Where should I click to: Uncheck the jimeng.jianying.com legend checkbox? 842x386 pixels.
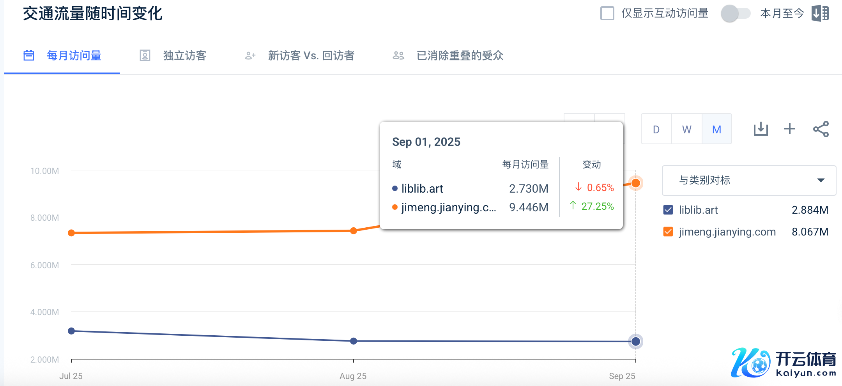point(668,232)
